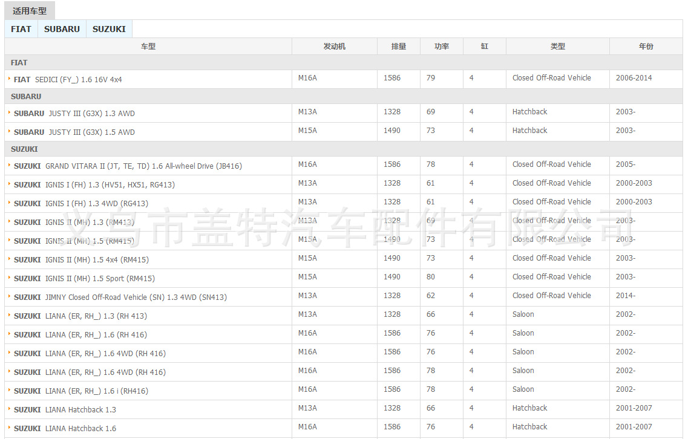Screen dimensions: 691x439
Task: Click the bullet arrow beside SUBARU JUSTY III 1.3 AWD
Action: click(x=9, y=112)
